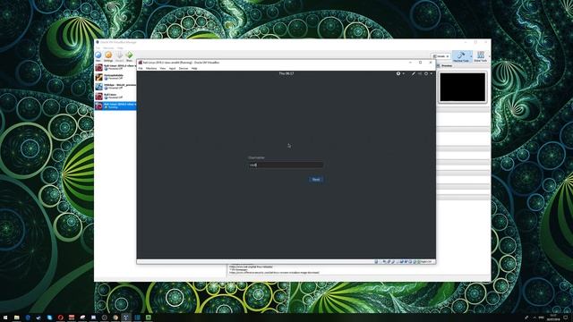The image size is (573, 322).
Task: Open the green icon on the taskbar
Action: (x=148, y=318)
